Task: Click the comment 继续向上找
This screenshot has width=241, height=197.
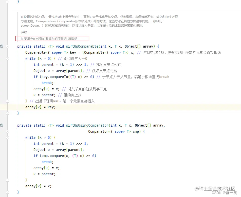Action: pyautogui.click(x=70, y=95)
